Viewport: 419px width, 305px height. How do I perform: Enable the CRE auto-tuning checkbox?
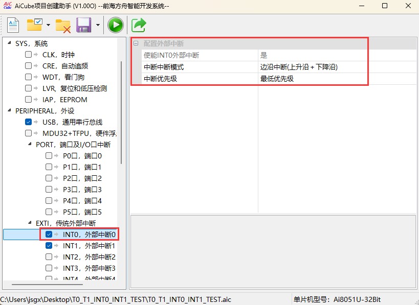click(x=28, y=65)
